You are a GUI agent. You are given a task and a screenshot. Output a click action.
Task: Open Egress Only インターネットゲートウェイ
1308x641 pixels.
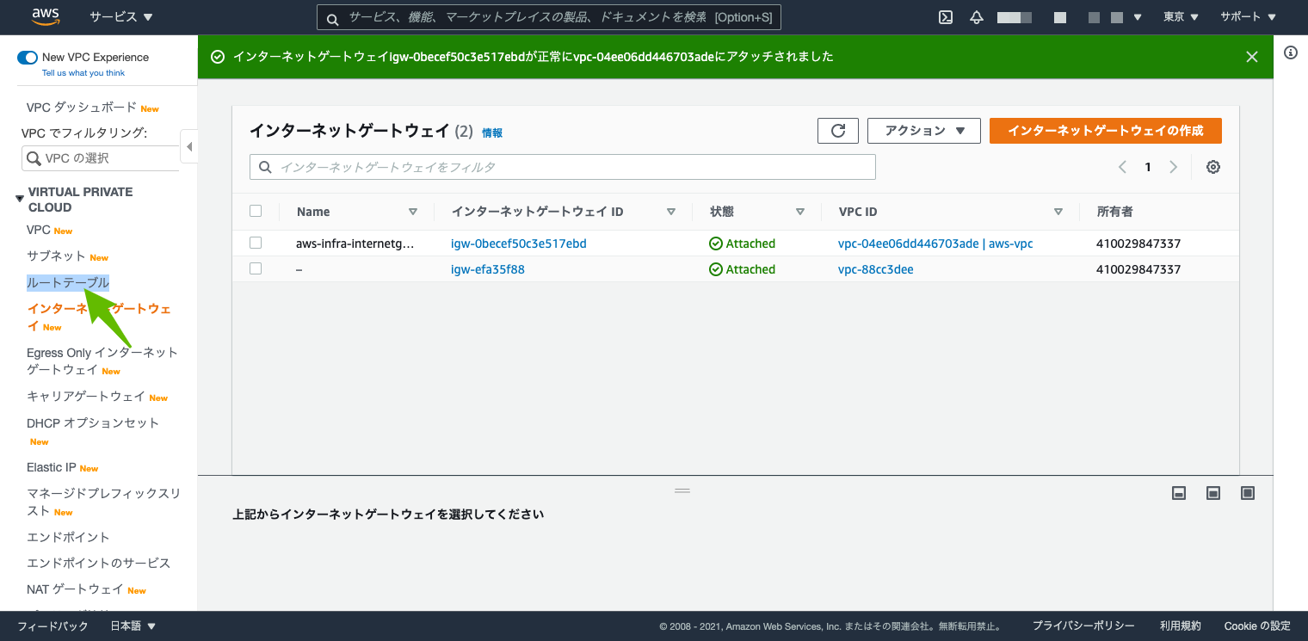pyautogui.click(x=102, y=361)
